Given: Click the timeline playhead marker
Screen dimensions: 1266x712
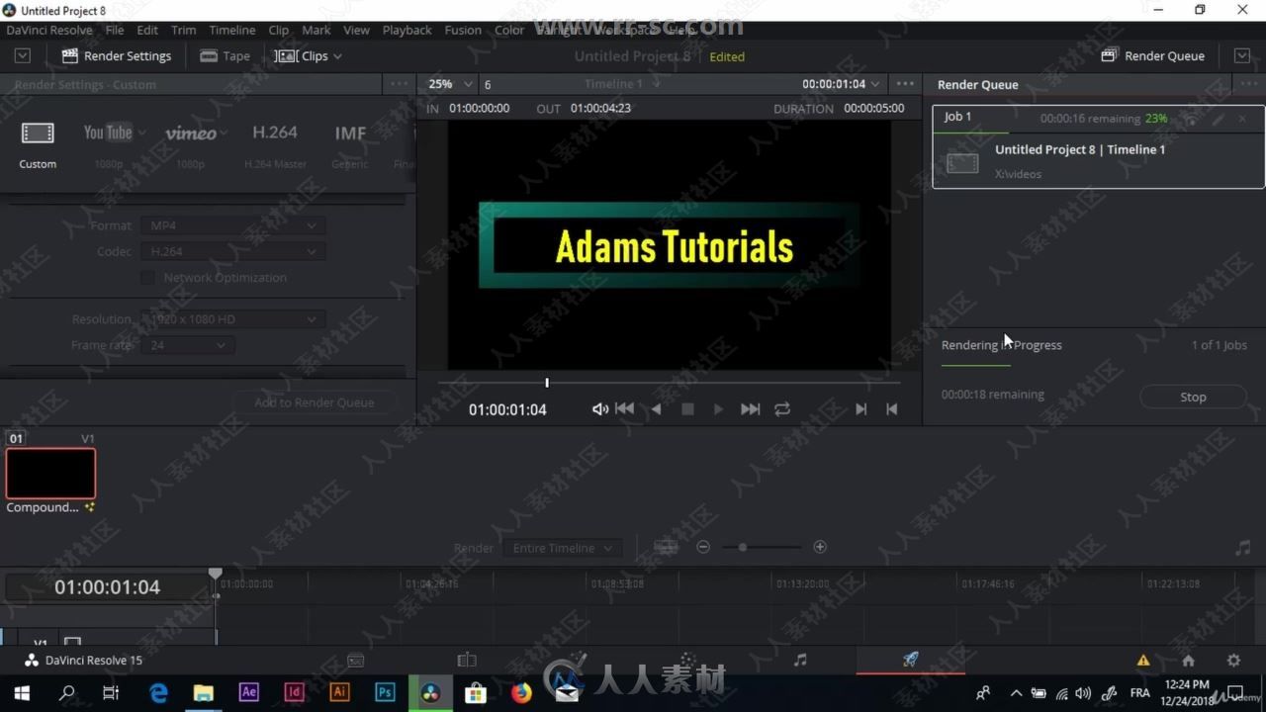Looking at the screenshot, I should [216, 574].
